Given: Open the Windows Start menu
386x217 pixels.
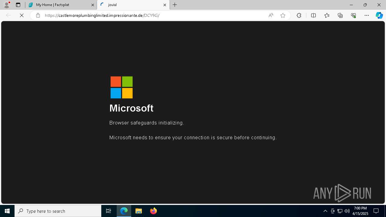Looking at the screenshot, I should [7, 211].
